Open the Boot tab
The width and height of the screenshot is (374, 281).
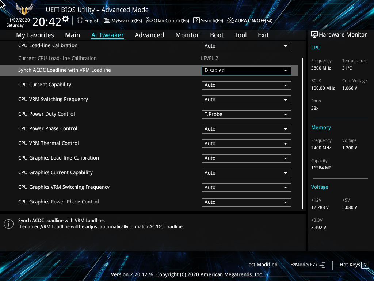(217, 35)
